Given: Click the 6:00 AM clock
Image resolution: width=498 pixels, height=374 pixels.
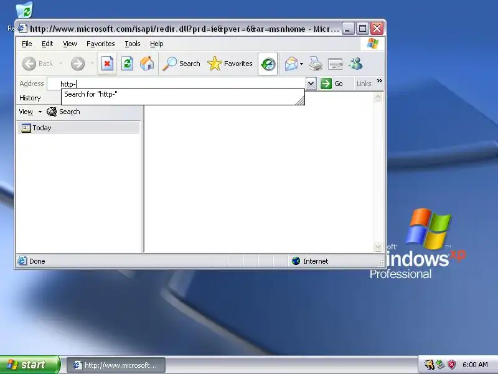Looking at the screenshot, I should point(475,365).
